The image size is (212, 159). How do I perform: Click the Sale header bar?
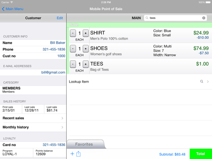pos(139,25)
